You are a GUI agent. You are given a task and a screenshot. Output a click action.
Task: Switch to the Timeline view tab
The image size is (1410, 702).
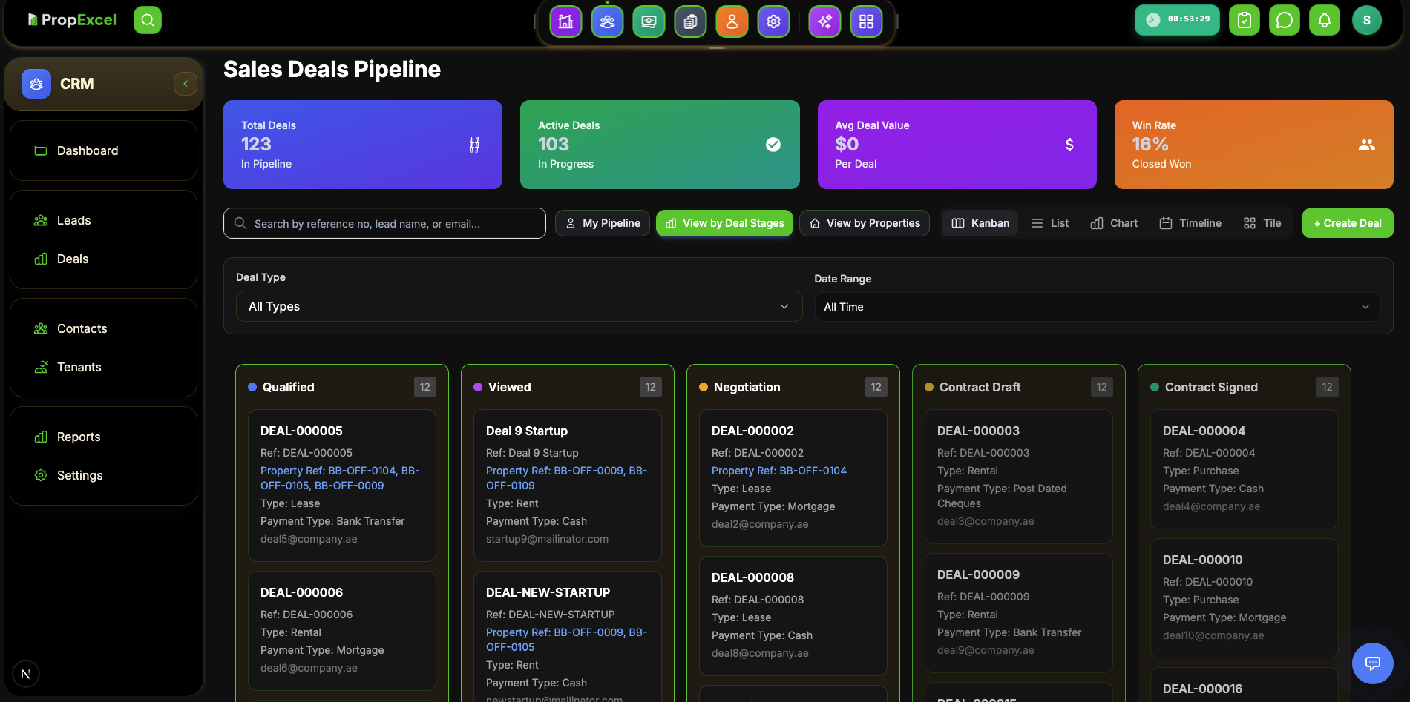point(1190,222)
